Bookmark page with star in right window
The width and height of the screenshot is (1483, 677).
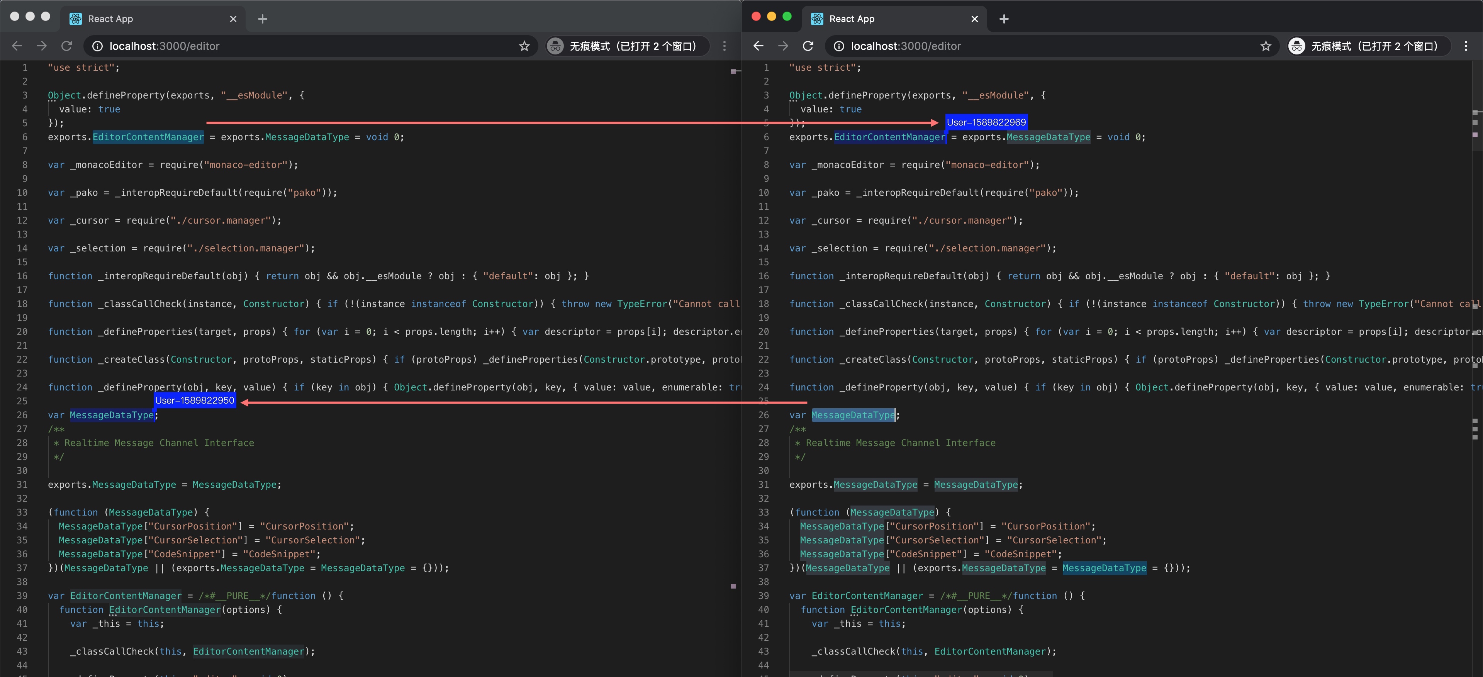tap(1266, 46)
